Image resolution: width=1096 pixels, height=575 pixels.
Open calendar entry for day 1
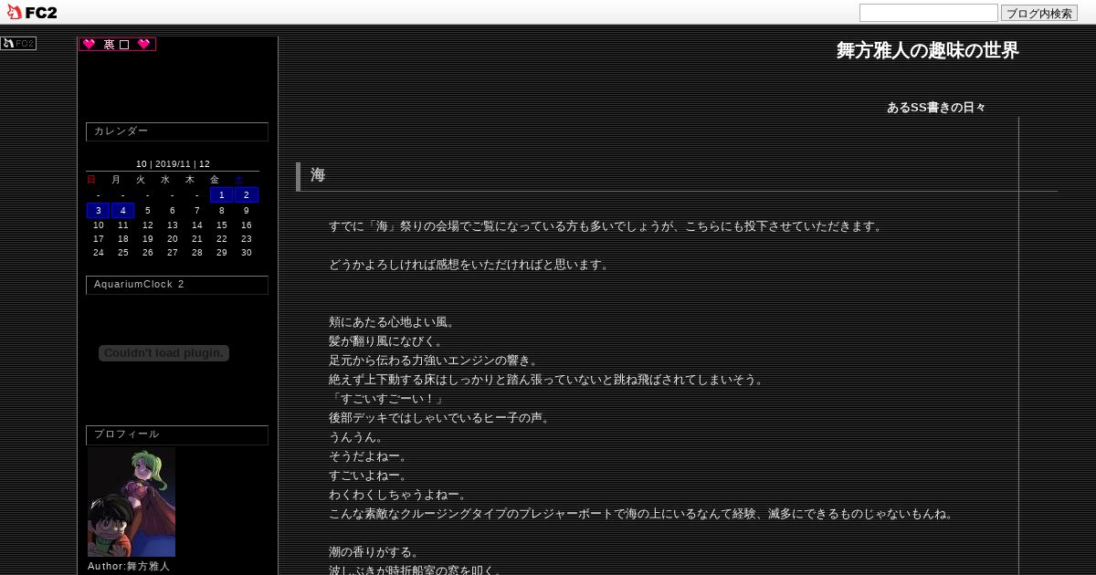pyautogui.click(x=222, y=194)
